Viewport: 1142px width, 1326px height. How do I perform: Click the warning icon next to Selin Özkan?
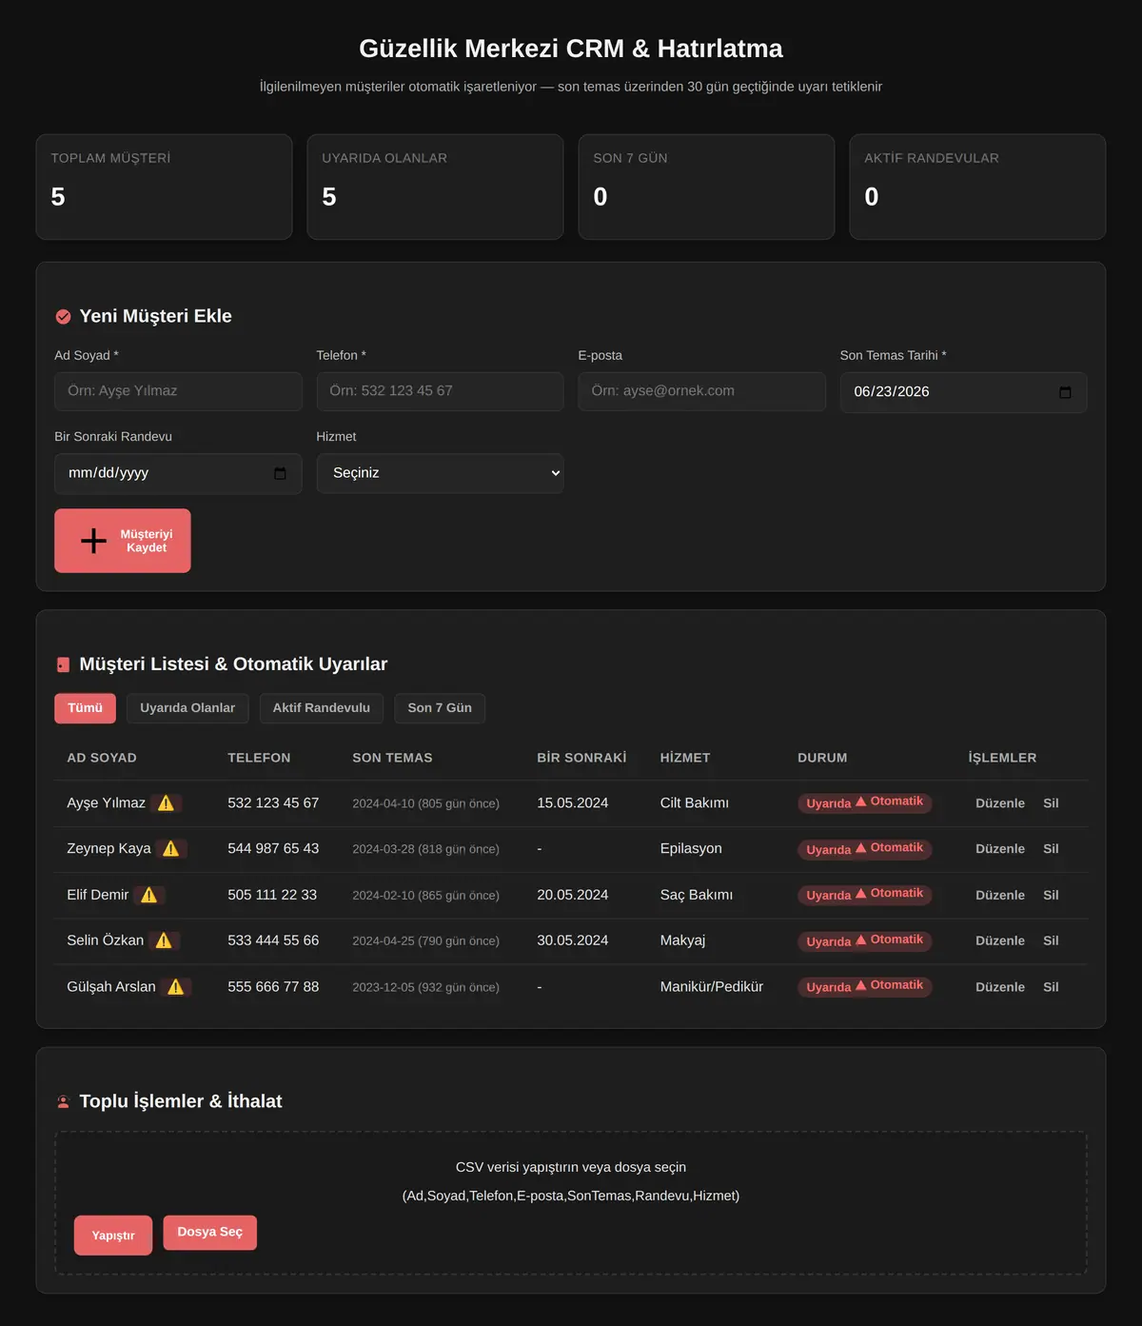pyautogui.click(x=164, y=940)
